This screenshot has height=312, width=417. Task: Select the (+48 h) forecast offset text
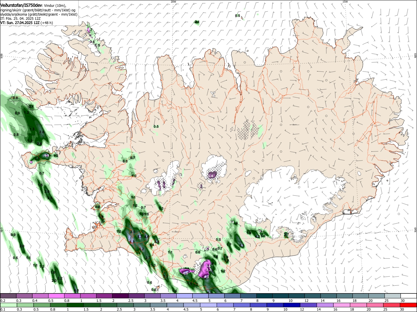[47, 23]
